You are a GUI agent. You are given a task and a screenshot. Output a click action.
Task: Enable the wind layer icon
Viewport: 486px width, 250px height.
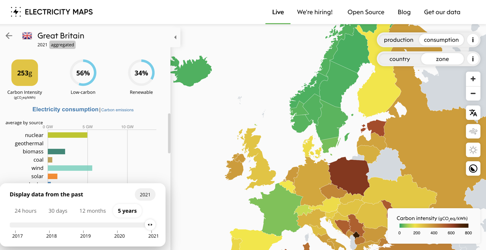point(473,131)
